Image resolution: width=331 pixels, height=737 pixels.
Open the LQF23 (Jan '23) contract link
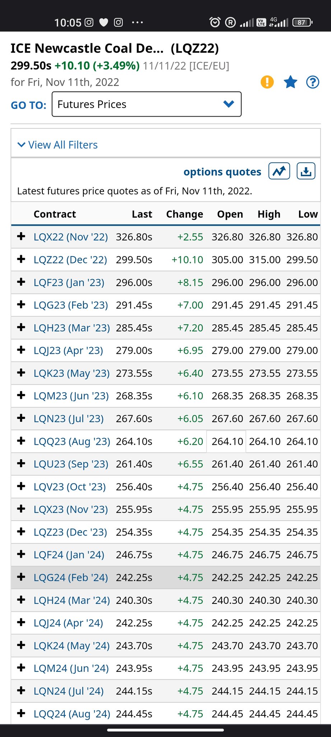(x=69, y=282)
